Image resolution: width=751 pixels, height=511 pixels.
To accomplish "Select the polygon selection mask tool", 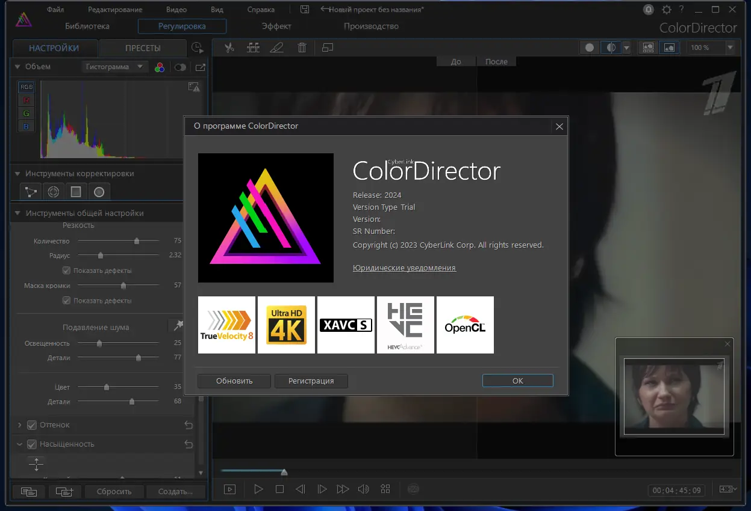I will point(31,192).
